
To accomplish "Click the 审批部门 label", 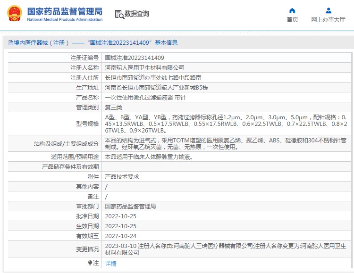I will pyautogui.click(x=87, y=206).
